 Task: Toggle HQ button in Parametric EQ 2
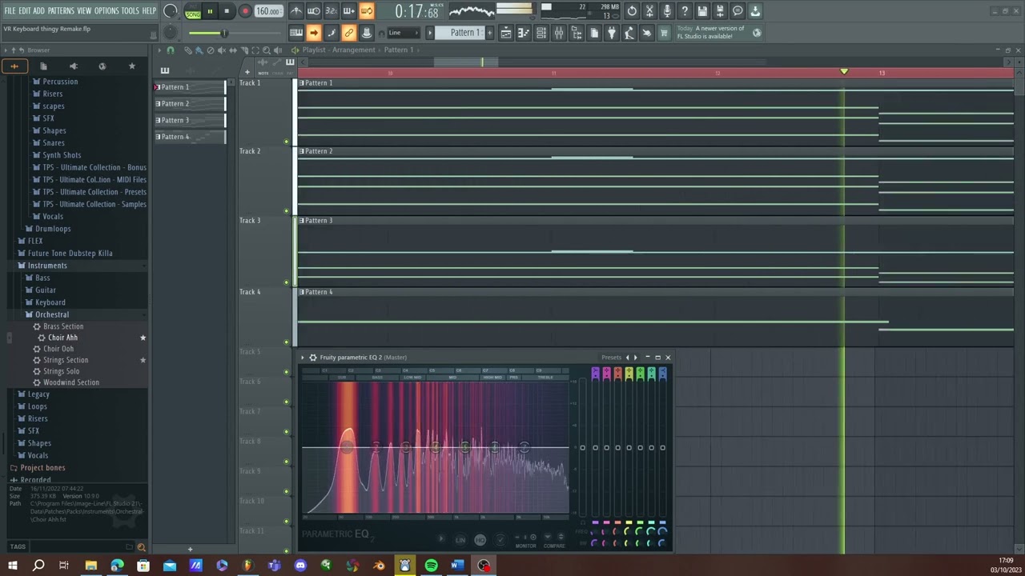click(480, 540)
